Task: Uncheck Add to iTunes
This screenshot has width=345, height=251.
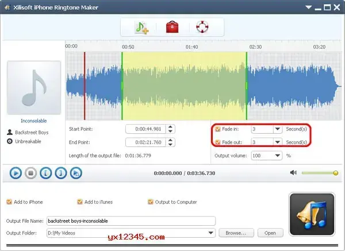Action: 80,202
